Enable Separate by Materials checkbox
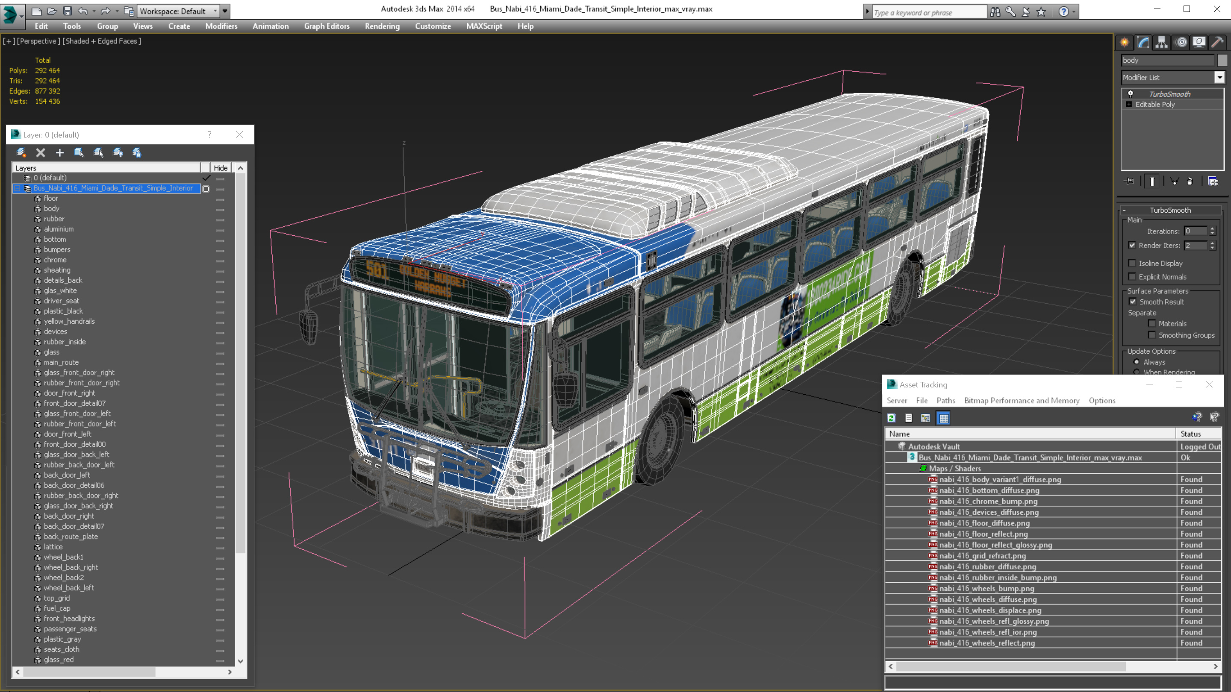1231x692 pixels. 1152,323
